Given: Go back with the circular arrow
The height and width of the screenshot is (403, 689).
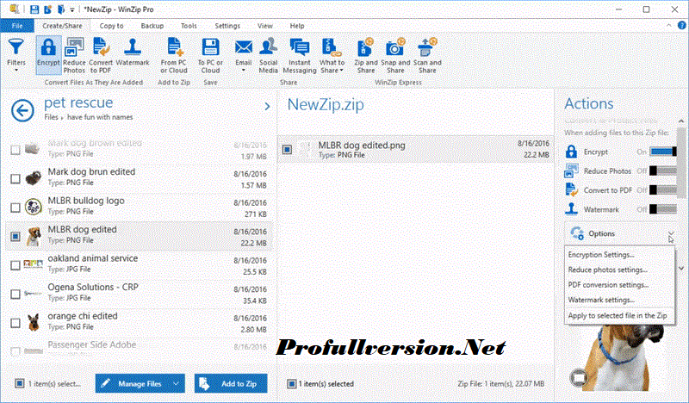Looking at the screenshot, I should 23,110.
